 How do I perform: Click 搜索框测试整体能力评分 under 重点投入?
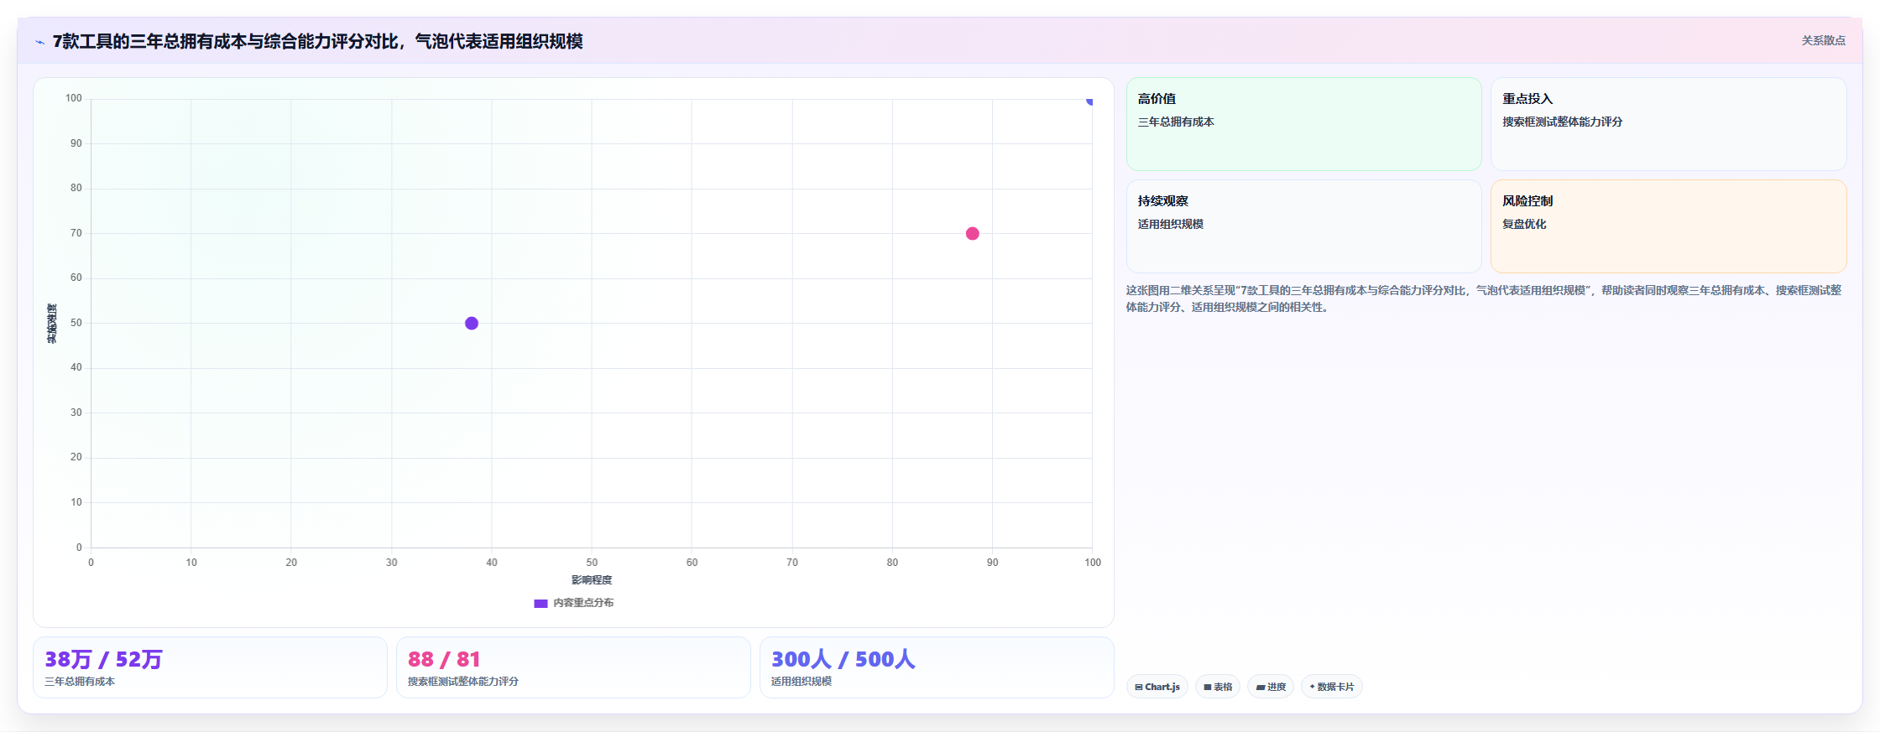click(1562, 122)
